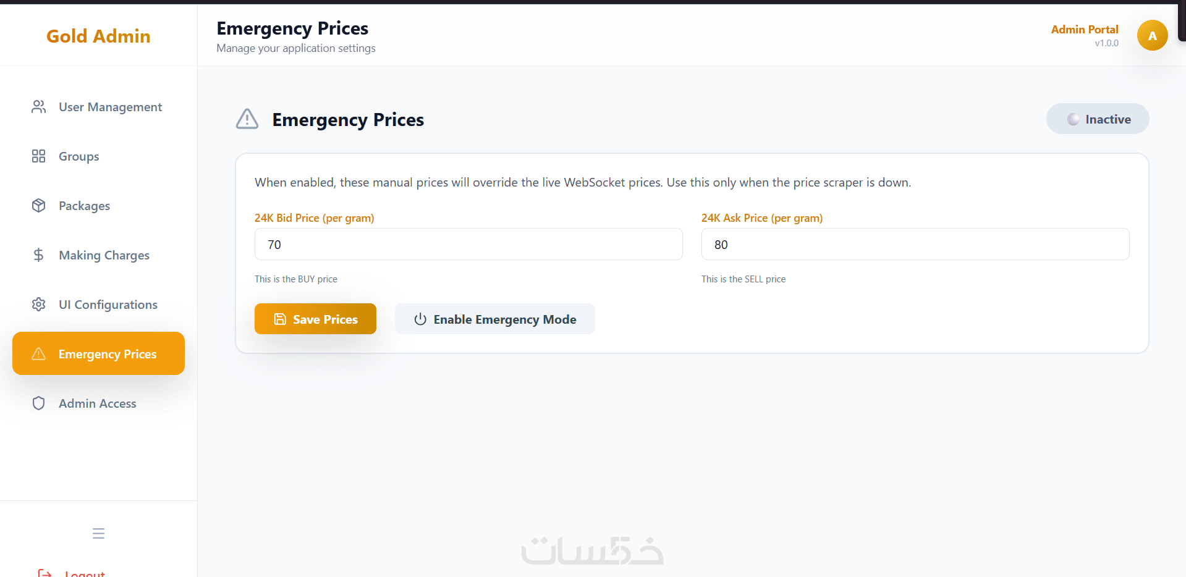Click the Admin Portal label
The width and height of the screenshot is (1186, 577).
click(x=1084, y=30)
